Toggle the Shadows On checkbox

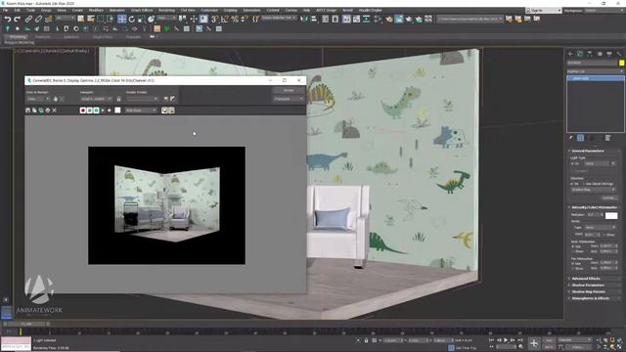coord(572,184)
